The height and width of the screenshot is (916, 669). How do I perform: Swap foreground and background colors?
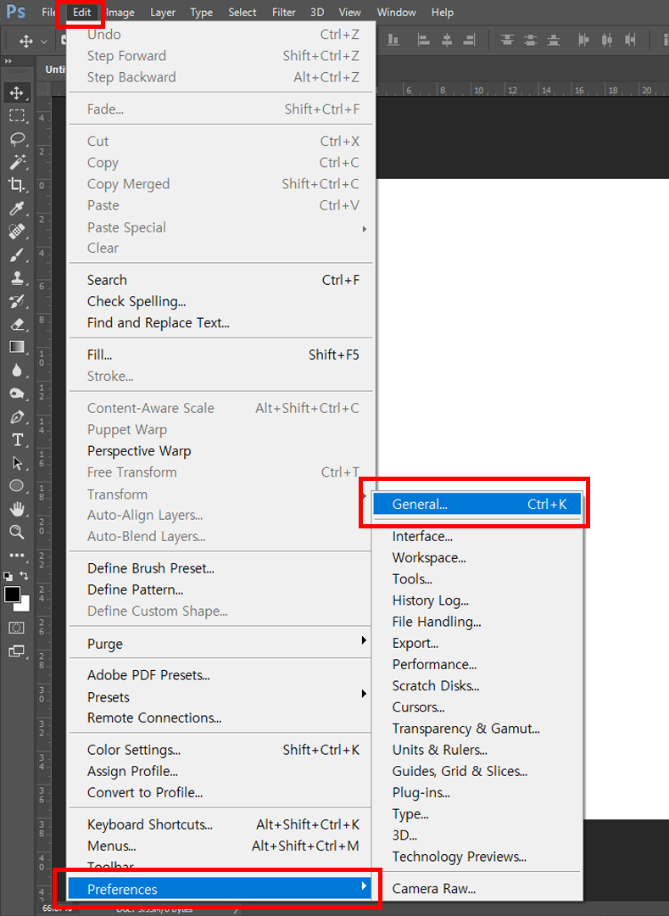tap(24, 575)
